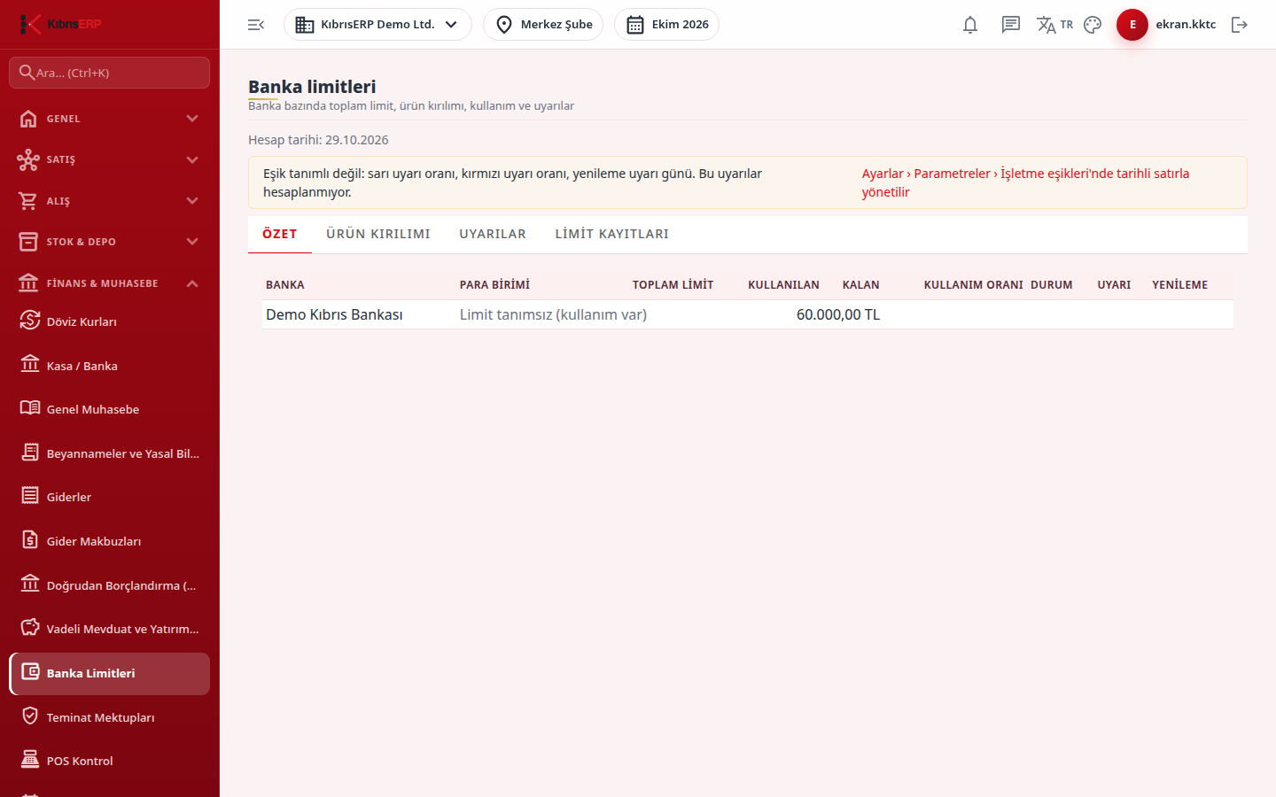Open Giderler page
Image resolution: width=1276 pixels, height=797 pixels.
(x=110, y=497)
